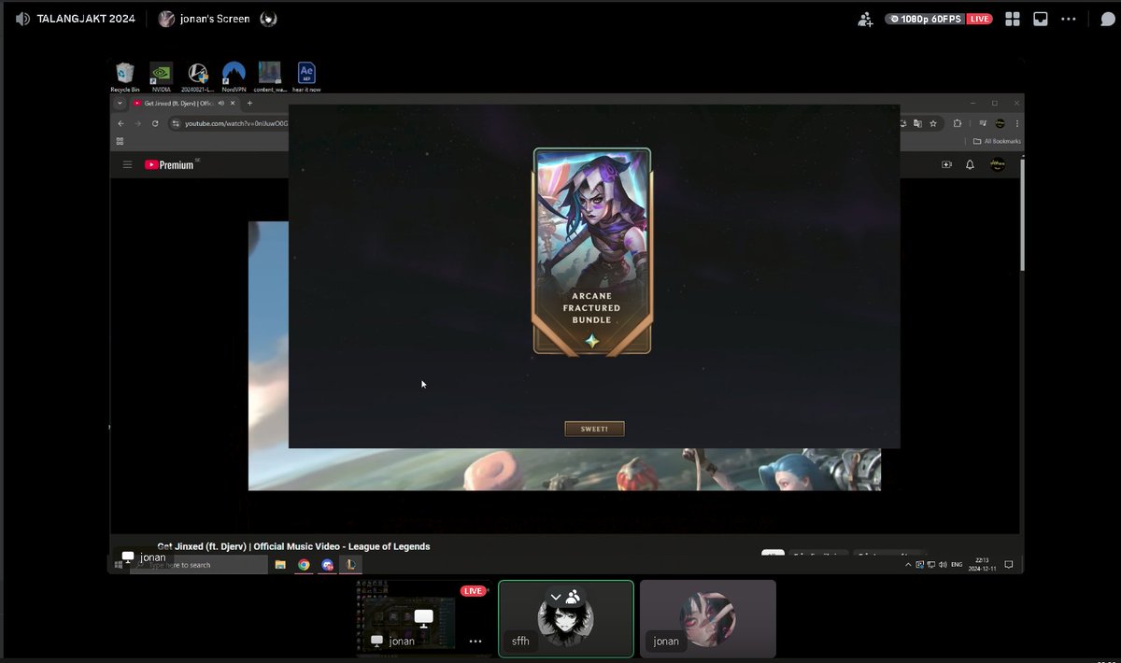The width and height of the screenshot is (1121, 663).
Task: Click the voice channel speaker icon beside TALANGJAKT 2024
Action: (x=22, y=19)
